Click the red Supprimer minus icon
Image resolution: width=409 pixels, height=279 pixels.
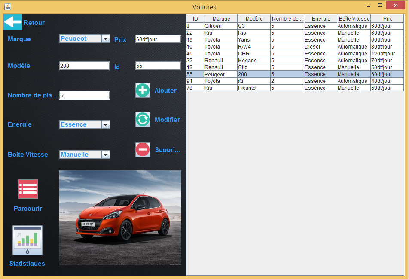143,149
